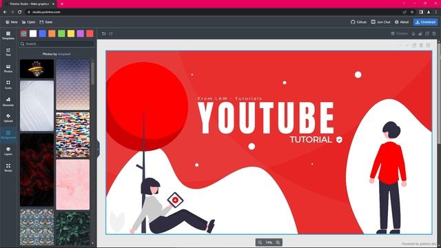Select the purple background color

click(x=81, y=34)
